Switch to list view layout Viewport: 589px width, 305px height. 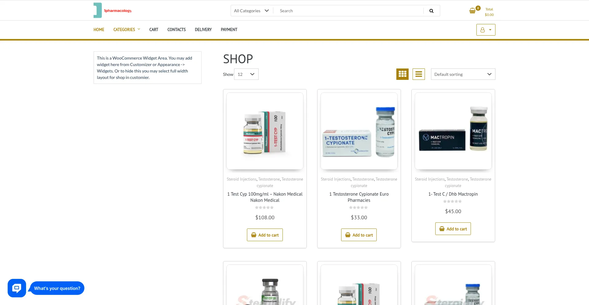tap(418, 74)
